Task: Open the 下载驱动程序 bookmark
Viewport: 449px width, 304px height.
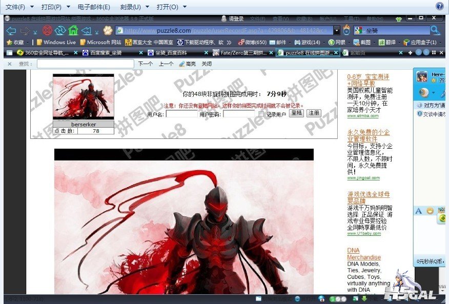Action: coord(200,43)
